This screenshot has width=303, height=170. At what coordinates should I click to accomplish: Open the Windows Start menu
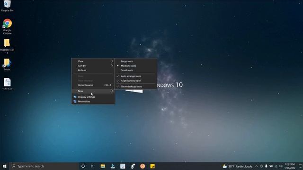coord(5,166)
